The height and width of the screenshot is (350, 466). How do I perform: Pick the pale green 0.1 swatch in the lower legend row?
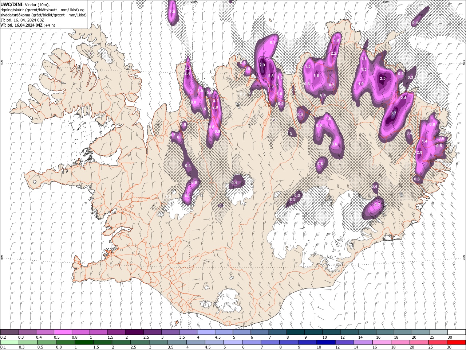9,342
